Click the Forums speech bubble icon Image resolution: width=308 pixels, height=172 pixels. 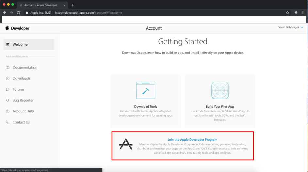tap(8, 89)
